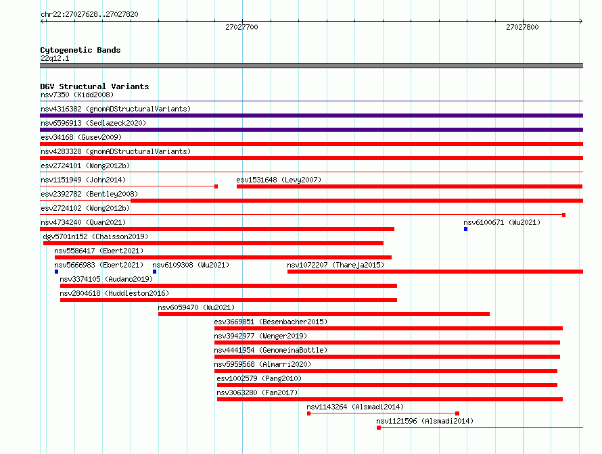This screenshot has width=602, height=454.
Task: Click the Cytogenetic Bands track title
Action: coord(80,50)
